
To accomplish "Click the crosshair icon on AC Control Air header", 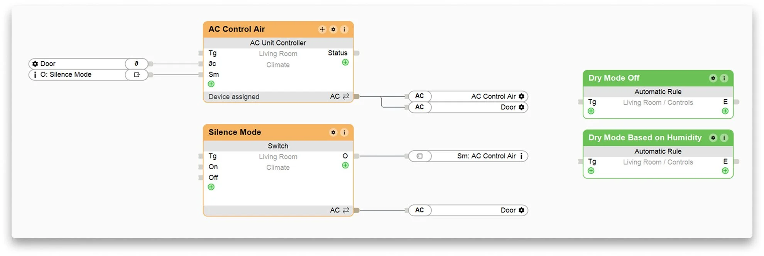I will pyautogui.click(x=322, y=29).
